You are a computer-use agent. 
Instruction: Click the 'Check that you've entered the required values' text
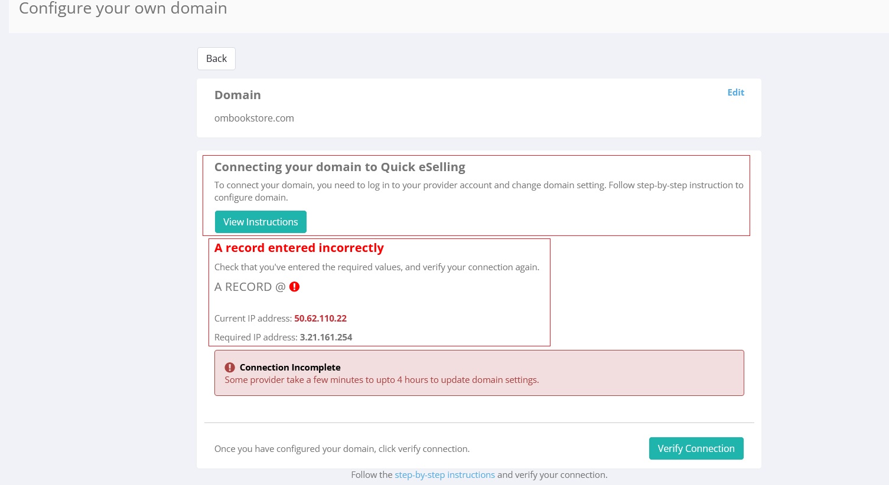pos(376,267)
